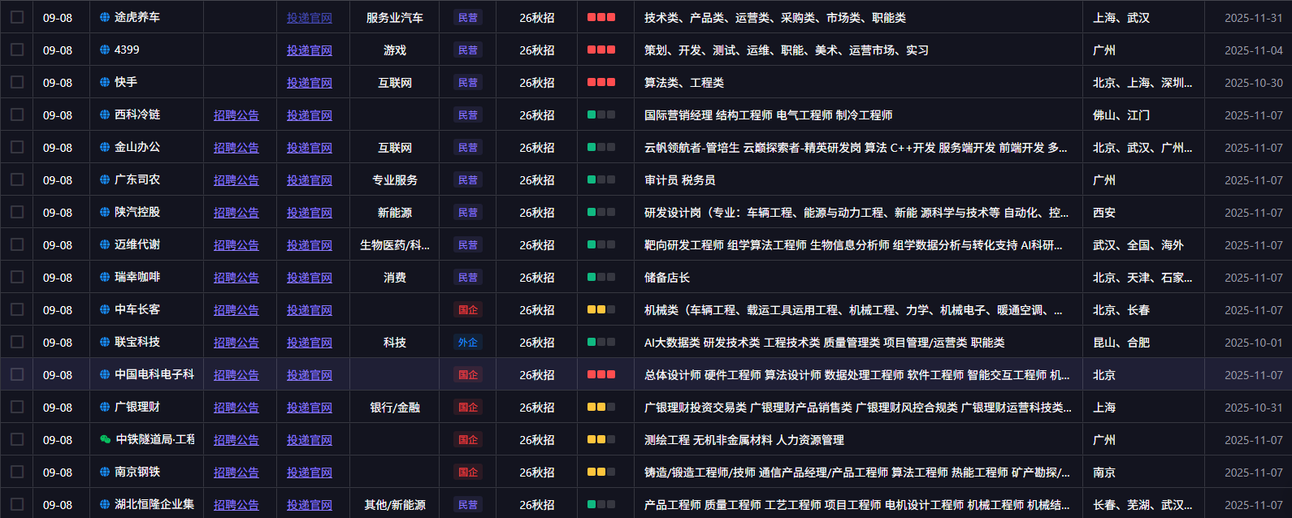Click the 民营 tag in 陕汽控股 row
The image size is (1292, 518).
pos(468,212)
